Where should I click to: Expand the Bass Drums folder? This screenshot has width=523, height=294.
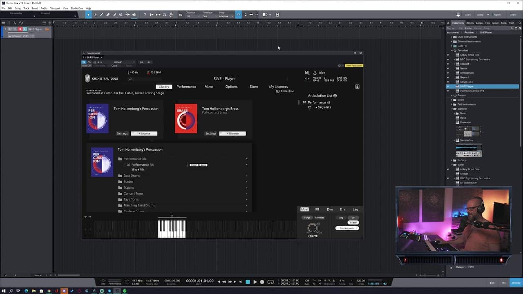(x=132, y=176)
